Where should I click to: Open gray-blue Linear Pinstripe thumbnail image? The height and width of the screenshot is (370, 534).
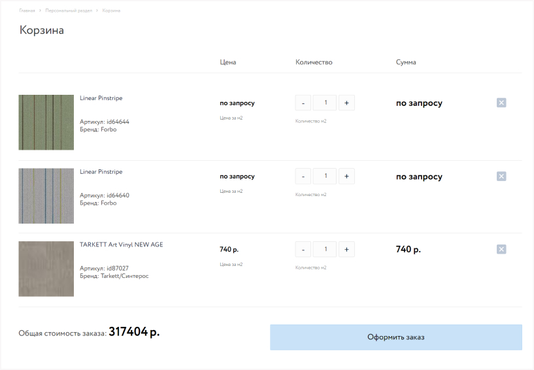pyautogui.click(x=46, y=195)
